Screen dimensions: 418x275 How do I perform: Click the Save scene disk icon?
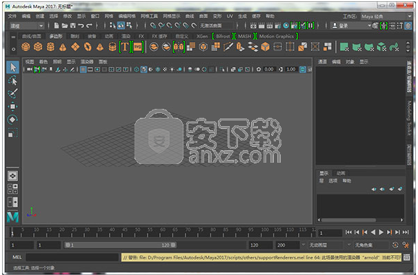[x=73, y=26]
